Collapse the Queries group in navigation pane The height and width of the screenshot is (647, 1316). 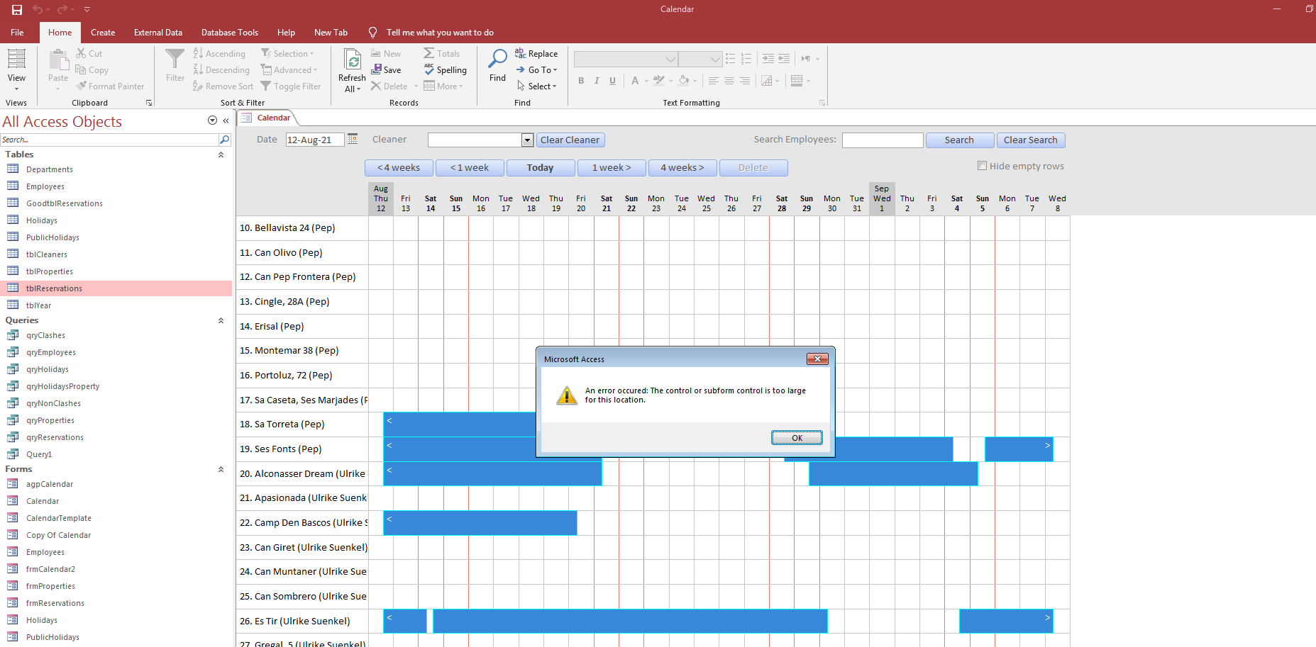click(221, 320)
